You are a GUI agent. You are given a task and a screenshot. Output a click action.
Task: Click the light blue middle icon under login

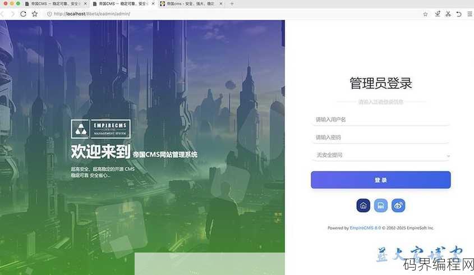(381, 206)
